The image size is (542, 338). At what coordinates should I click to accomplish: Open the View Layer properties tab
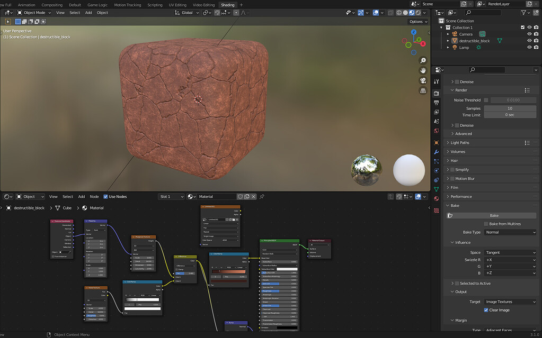pos(436,112)
